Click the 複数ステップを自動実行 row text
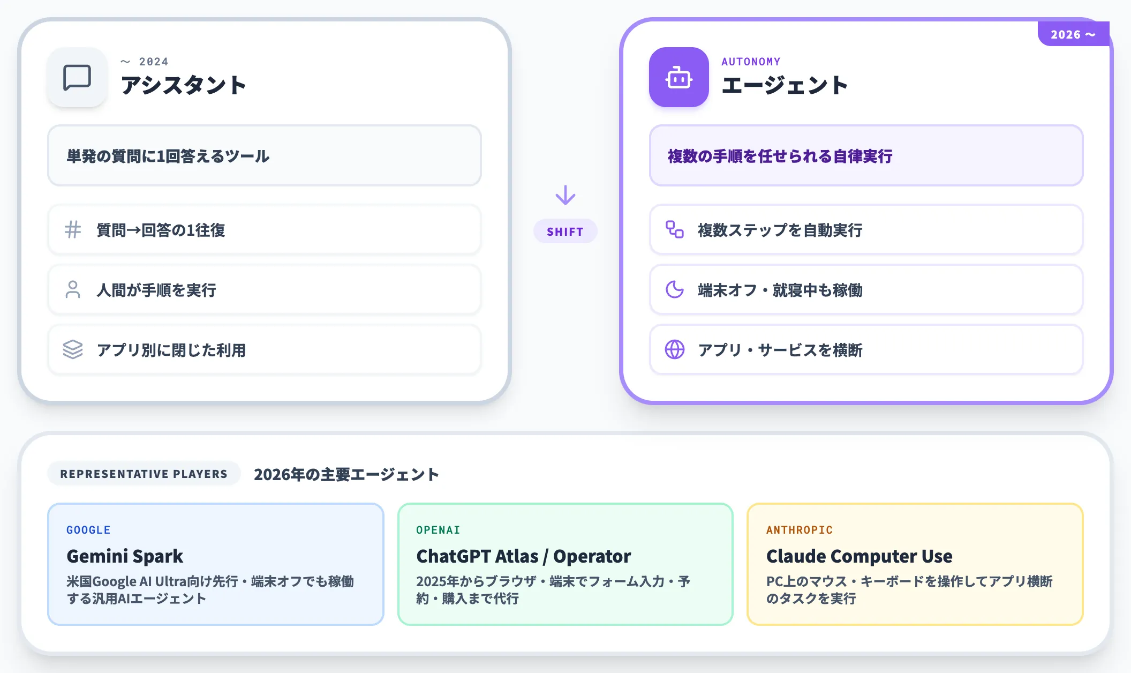This screenshot has width=1131, height=673. click(x=780, y=230)
